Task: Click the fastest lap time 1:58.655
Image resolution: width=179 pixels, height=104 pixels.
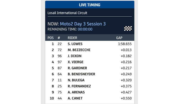Action: 125,44
